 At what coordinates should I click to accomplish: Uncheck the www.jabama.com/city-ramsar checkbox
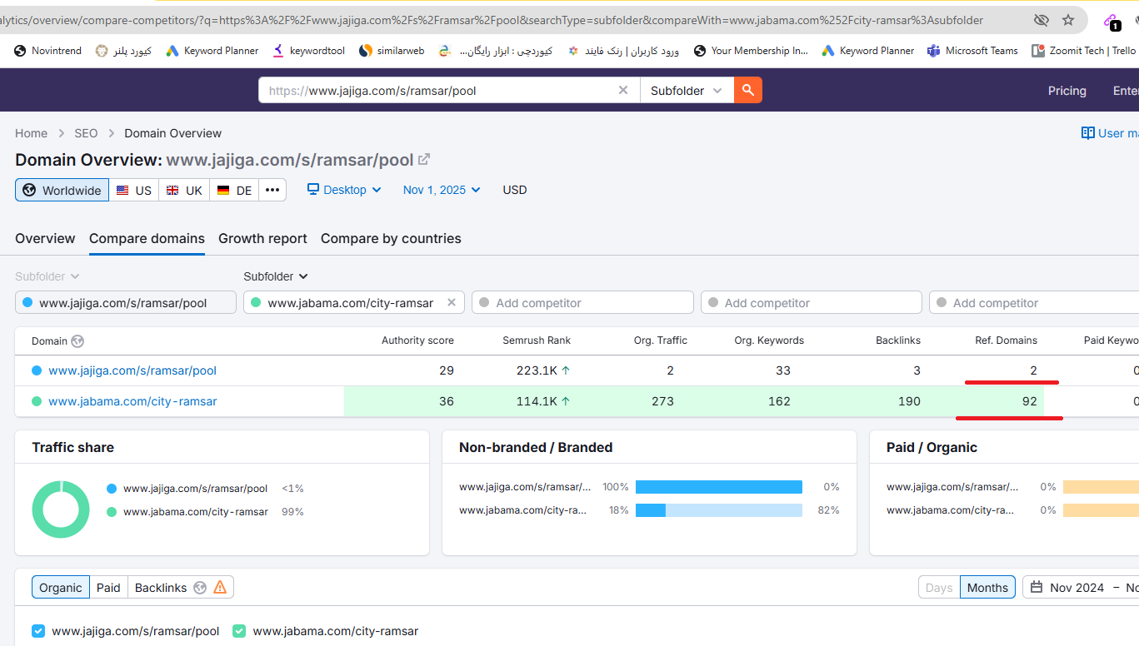(x=239, y=631)
